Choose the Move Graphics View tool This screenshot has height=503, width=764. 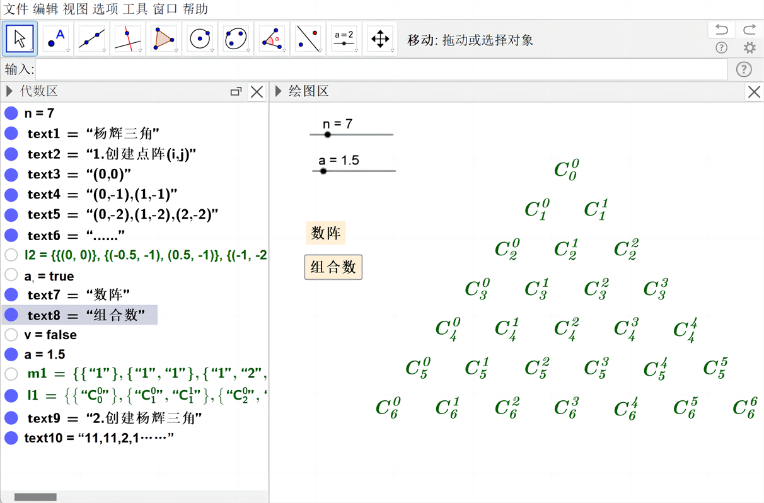pos(380,39)
